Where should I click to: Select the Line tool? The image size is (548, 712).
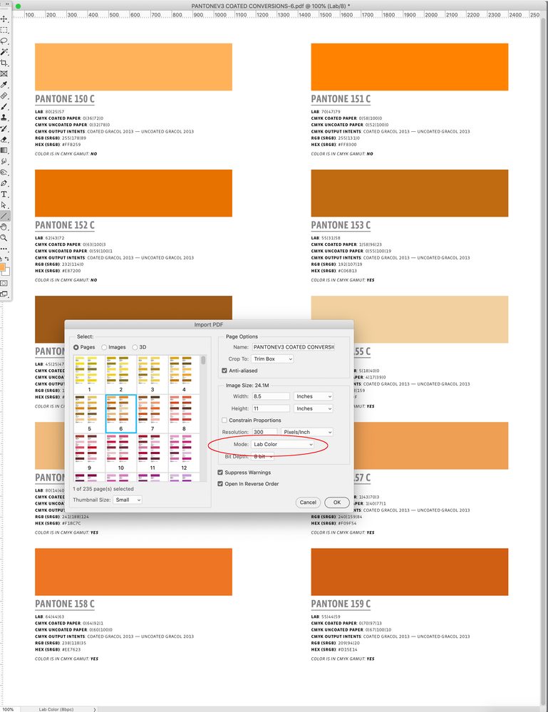pos(4,216)
